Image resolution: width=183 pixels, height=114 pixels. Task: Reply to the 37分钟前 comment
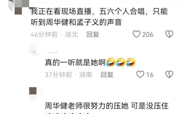point(107,75)
